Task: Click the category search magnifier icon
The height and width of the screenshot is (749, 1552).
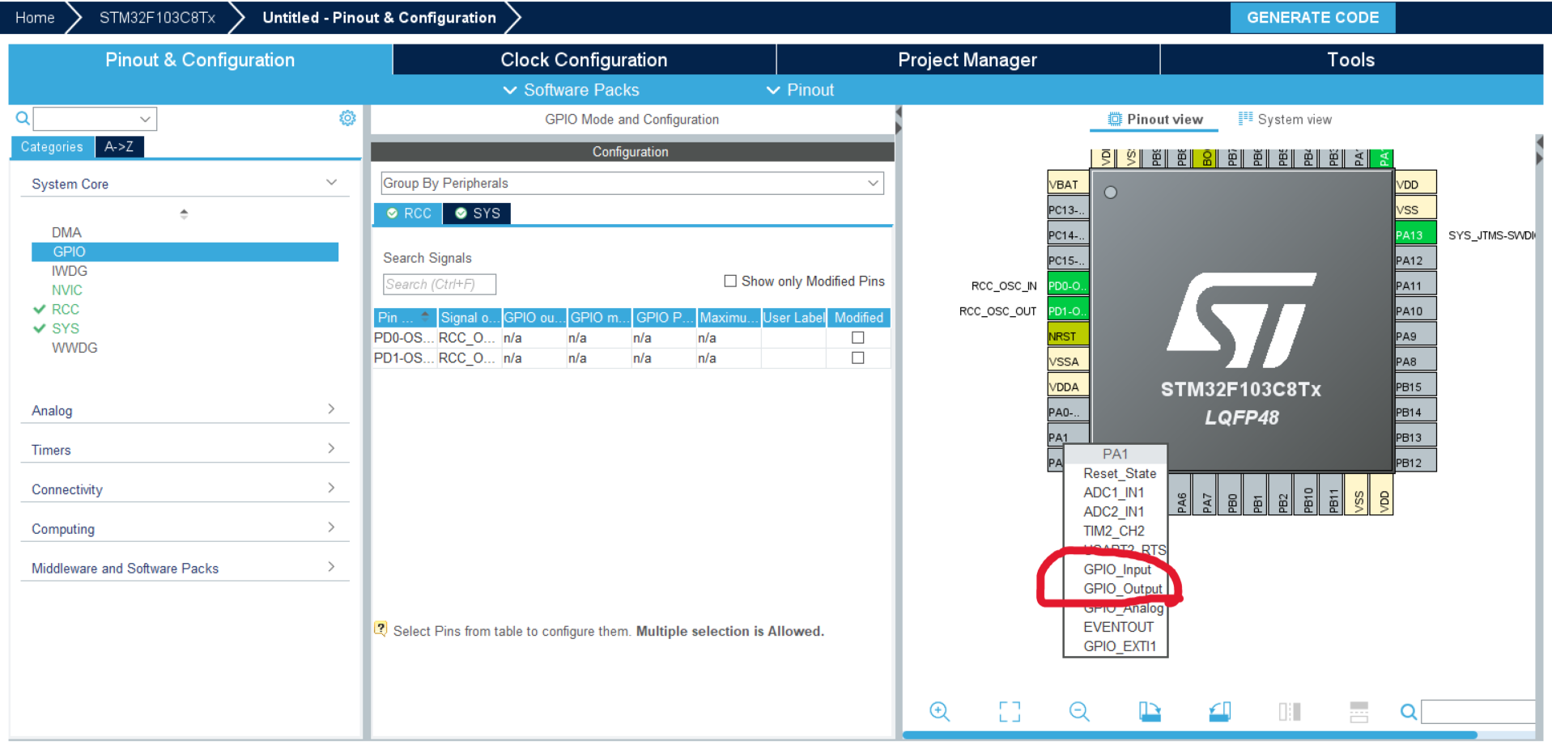Action: tap(23, 119)
